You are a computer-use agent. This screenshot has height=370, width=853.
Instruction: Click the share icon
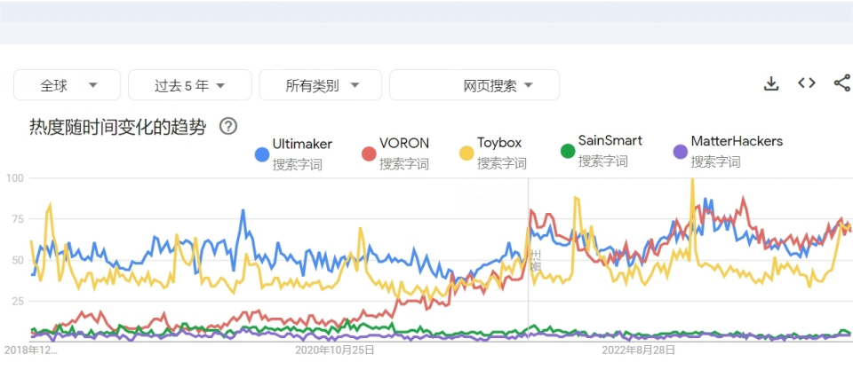coord(842,83)
